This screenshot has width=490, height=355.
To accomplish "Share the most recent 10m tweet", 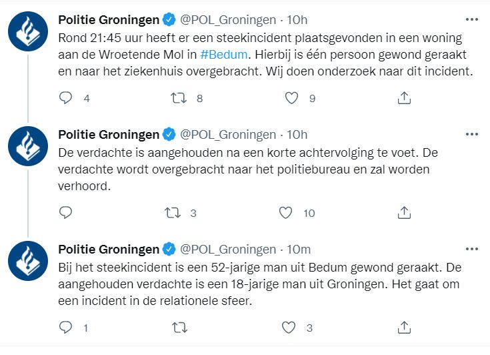I will pyautogui.click(x=404, y=328).
